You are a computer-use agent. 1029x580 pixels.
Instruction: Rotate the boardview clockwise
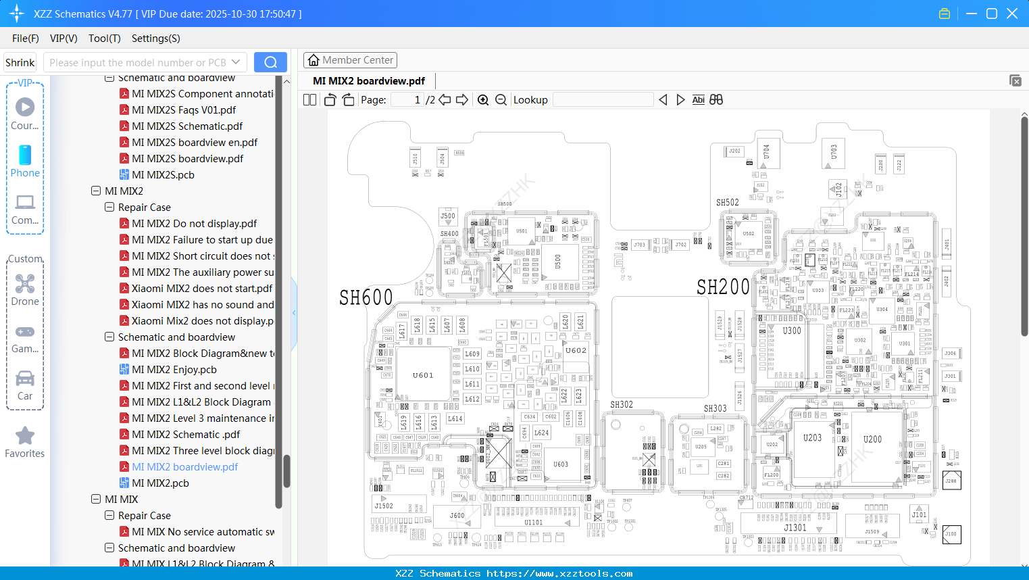click(x=348, y=99)
